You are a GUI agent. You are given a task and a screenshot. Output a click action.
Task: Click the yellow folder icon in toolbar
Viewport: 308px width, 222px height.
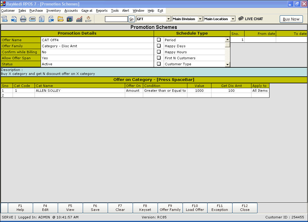(x=60, y=19)
